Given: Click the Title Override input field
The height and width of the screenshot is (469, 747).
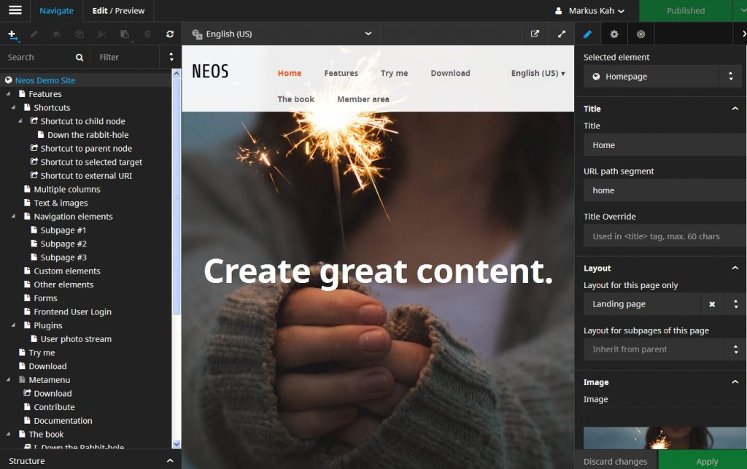Looking at the screenshot, I should [x=663, y=236].
